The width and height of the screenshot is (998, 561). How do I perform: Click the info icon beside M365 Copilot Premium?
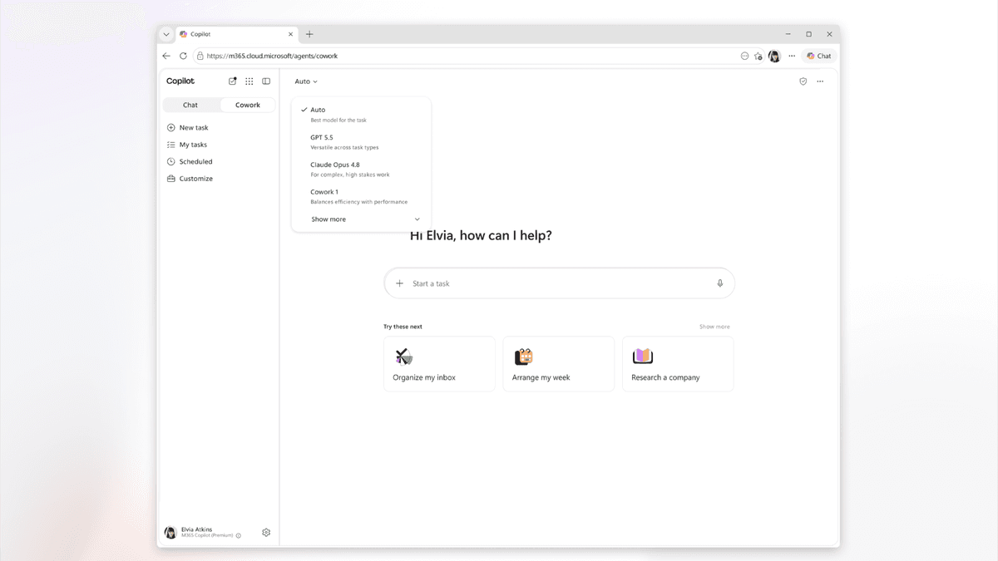[239, 536]
